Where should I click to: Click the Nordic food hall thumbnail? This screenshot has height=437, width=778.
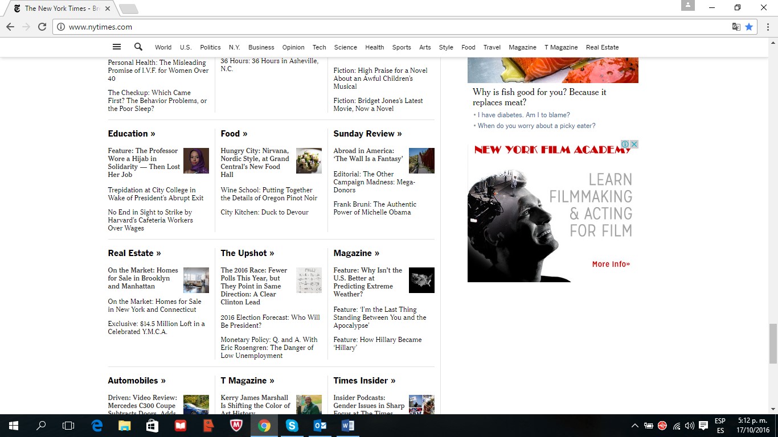(x=309, y=161)
